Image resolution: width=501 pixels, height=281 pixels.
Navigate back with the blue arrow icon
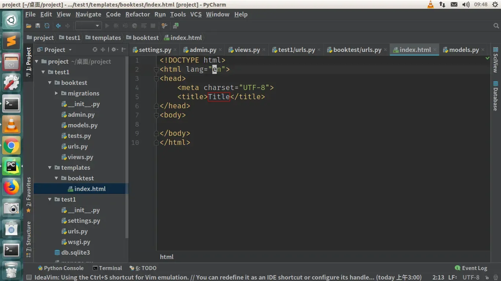pyautogui.click(x=58, y=26)
